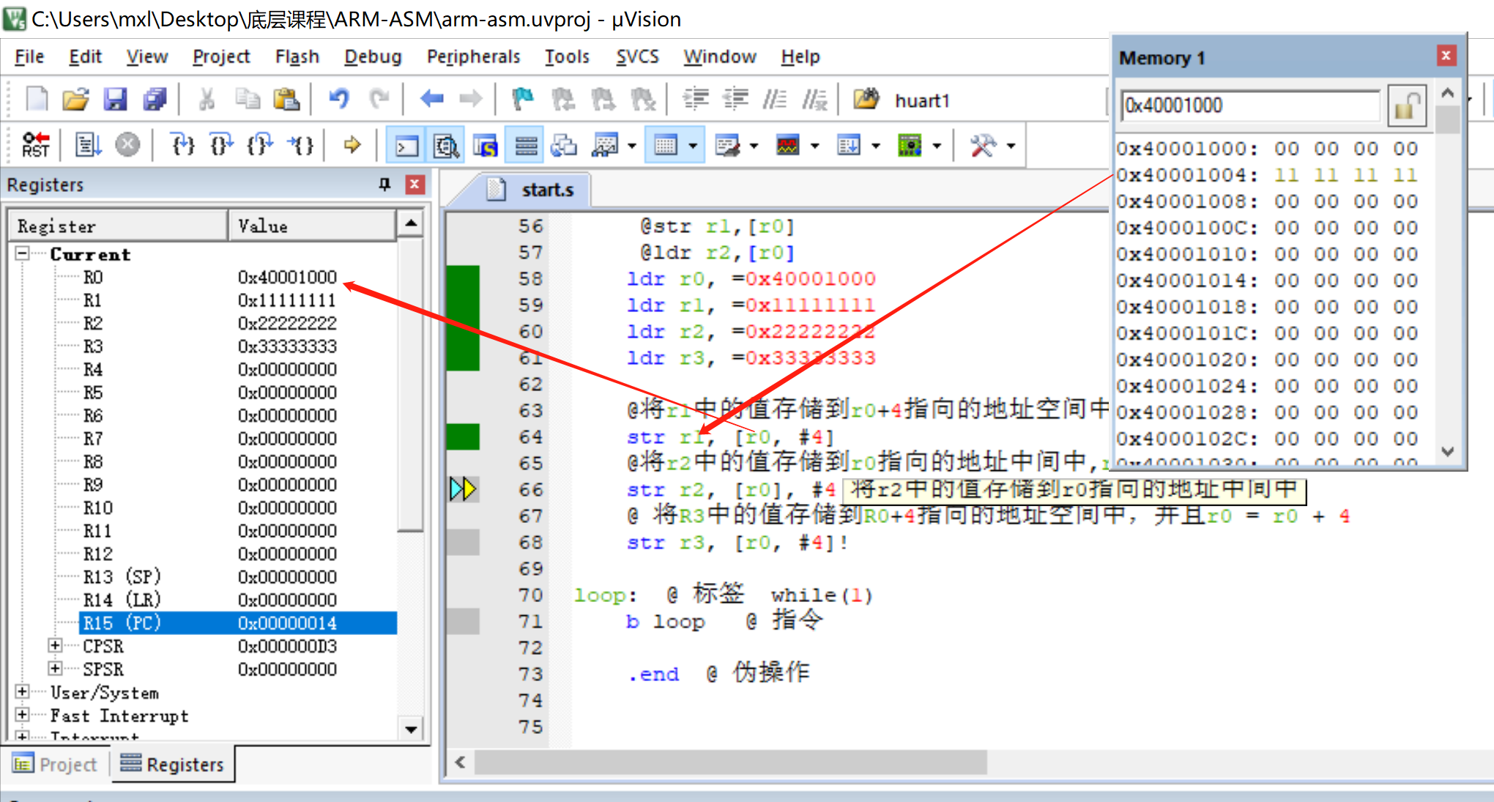
Task: Toggle the Memory 1 lock icon
Action: tap(1405, 106)
